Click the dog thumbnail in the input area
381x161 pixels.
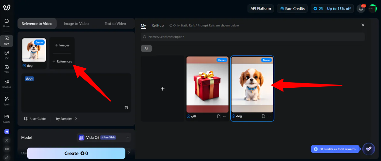(x=34, y=50)
